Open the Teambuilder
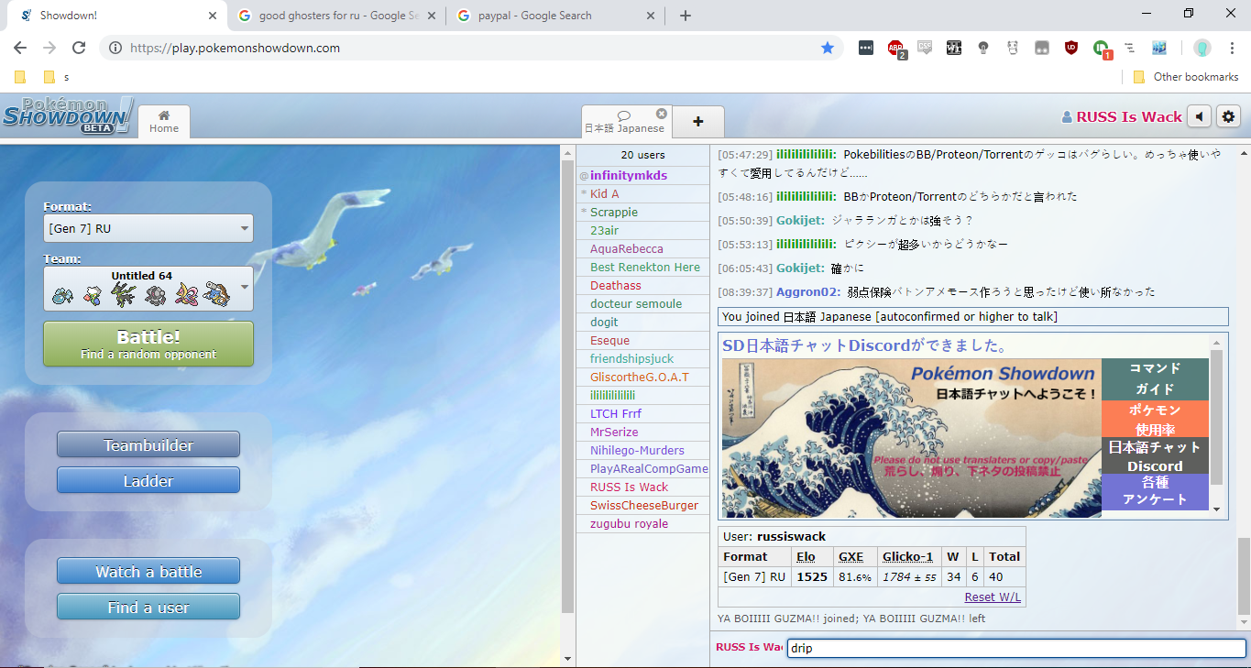This screenshot has height=668, width=1251. click(x=148, y=445)
